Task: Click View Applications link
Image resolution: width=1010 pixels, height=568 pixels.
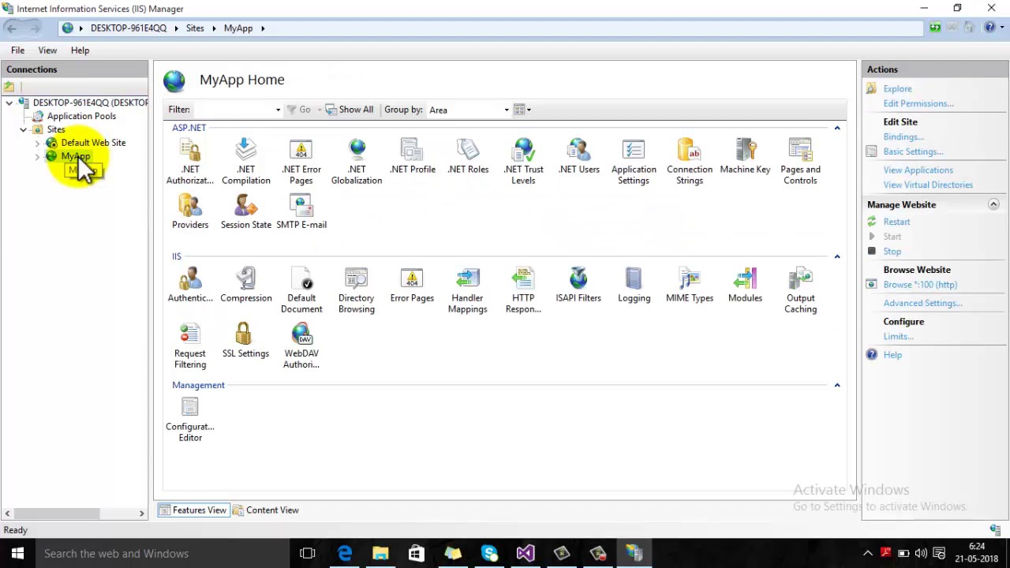Action: pyautogui.click(x=918, y=170)
